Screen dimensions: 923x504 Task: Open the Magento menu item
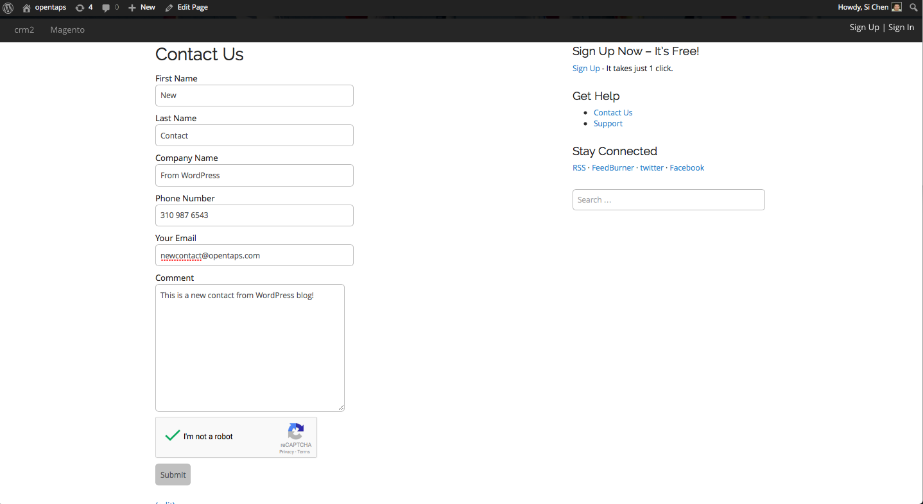pos(67,29)
